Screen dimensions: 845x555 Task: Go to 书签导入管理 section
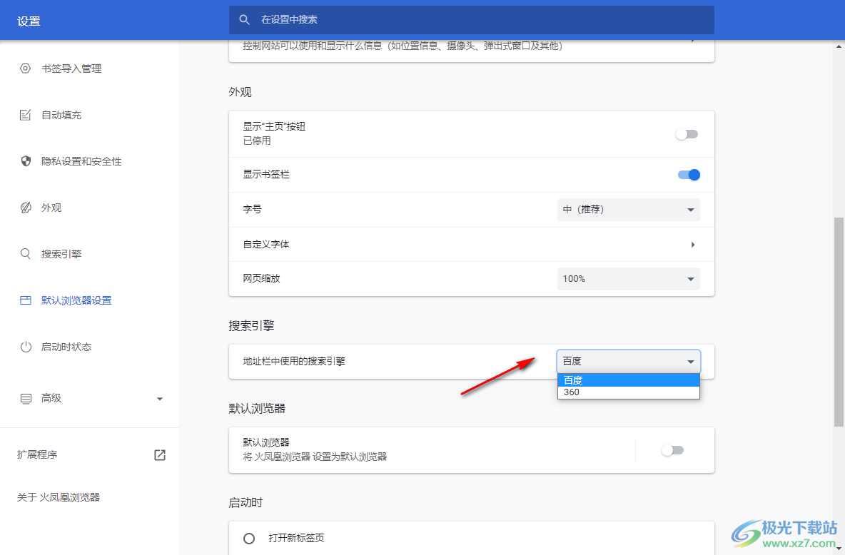(71, 68)
